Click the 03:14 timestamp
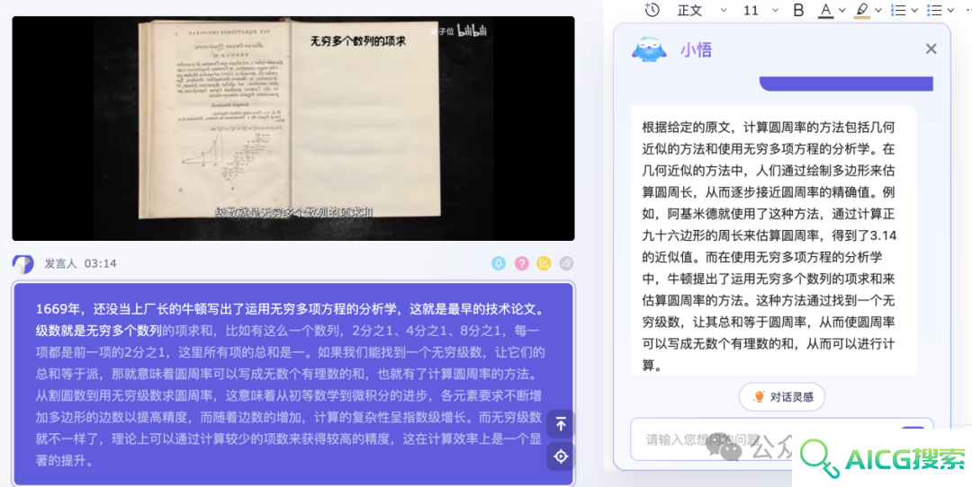The image size is (972, 487). [101, 263]
